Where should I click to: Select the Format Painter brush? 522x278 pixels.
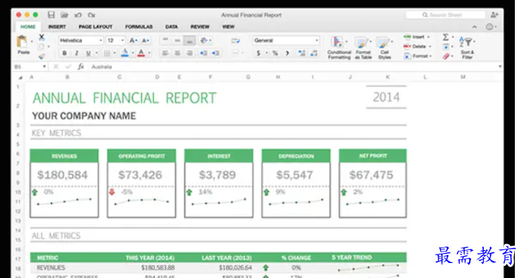point(42,56)
